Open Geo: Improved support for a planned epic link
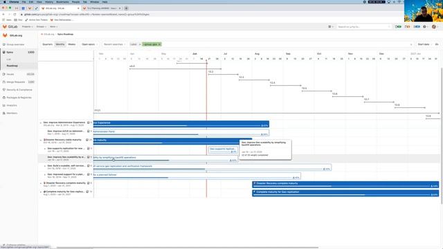The image size is (443, 249). pos(66,174)
